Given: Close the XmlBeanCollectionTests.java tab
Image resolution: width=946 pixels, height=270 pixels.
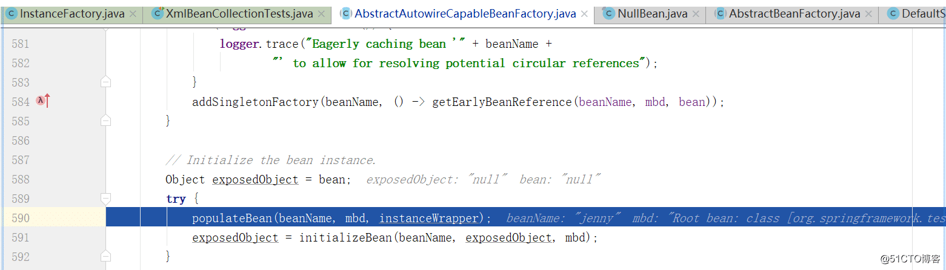Looking at the screenshot, I should [321, 14].
